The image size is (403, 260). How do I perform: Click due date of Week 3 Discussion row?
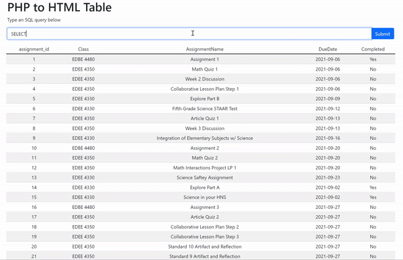pos(328,128)
